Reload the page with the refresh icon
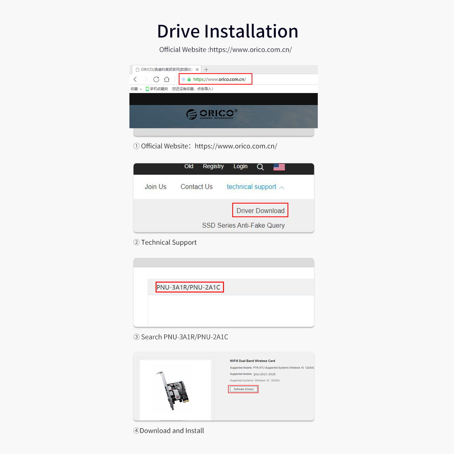Viewport: 454px width, 454px height. [156, 79]
